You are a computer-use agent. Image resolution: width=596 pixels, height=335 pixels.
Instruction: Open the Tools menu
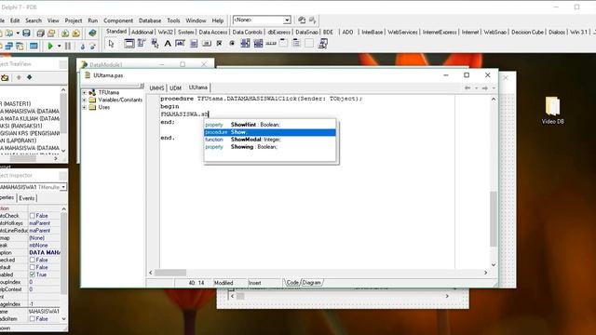click(x=173, y=20)
